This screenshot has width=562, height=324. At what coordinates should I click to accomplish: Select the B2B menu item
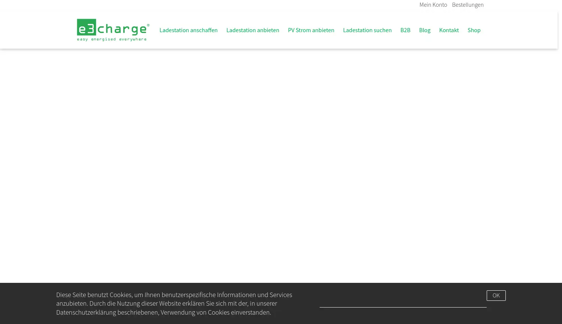[405, 30]
